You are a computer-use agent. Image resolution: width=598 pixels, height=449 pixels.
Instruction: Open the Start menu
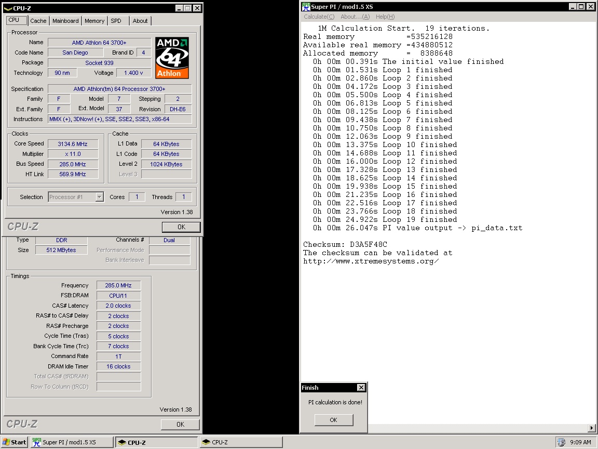[x=15, y=442]
